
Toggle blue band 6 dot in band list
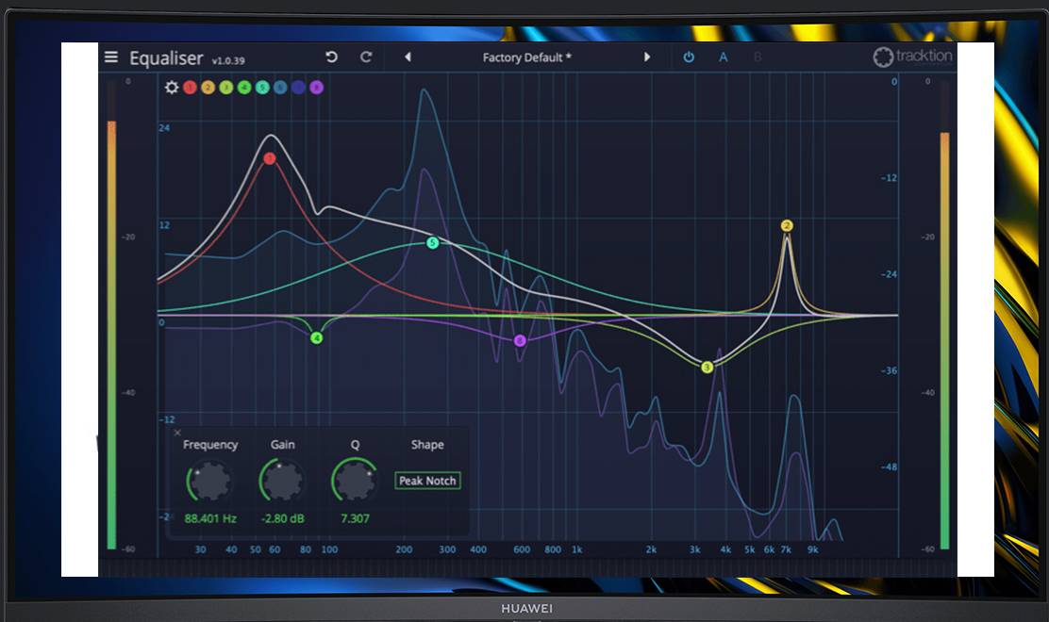280,88
